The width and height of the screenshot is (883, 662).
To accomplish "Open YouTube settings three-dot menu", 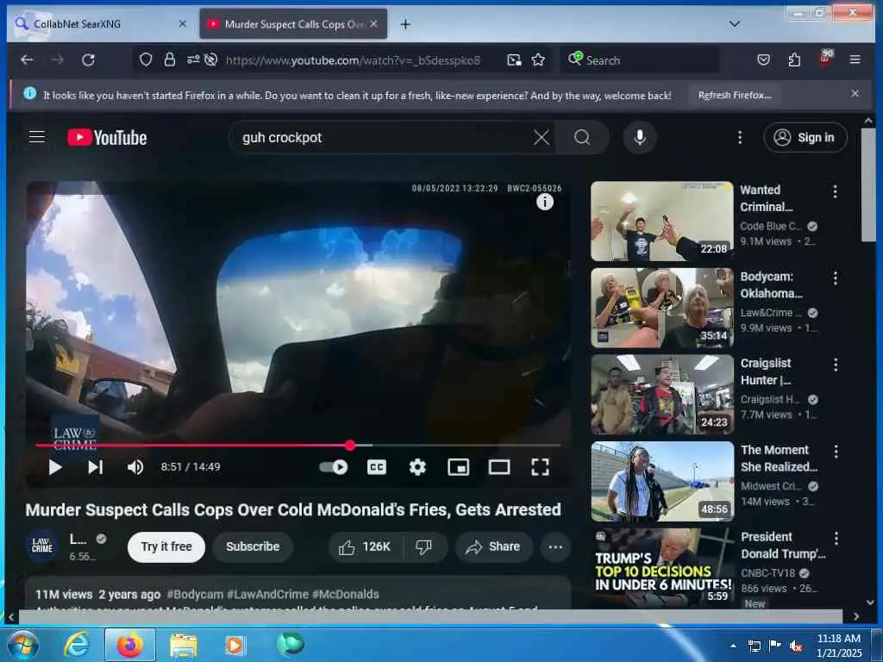I will [740, 137].
